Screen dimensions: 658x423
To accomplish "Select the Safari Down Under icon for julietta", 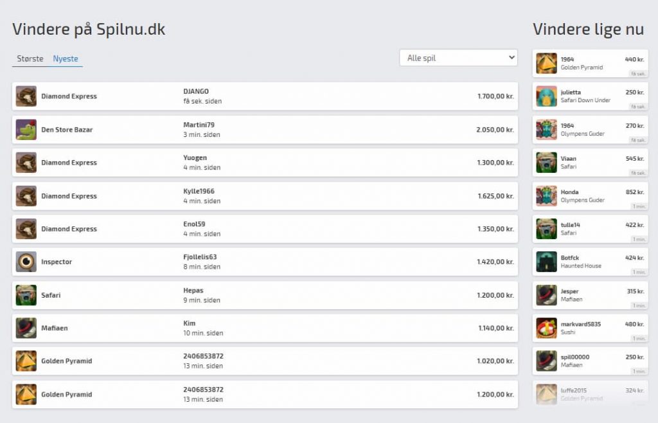I will [546, 96].
